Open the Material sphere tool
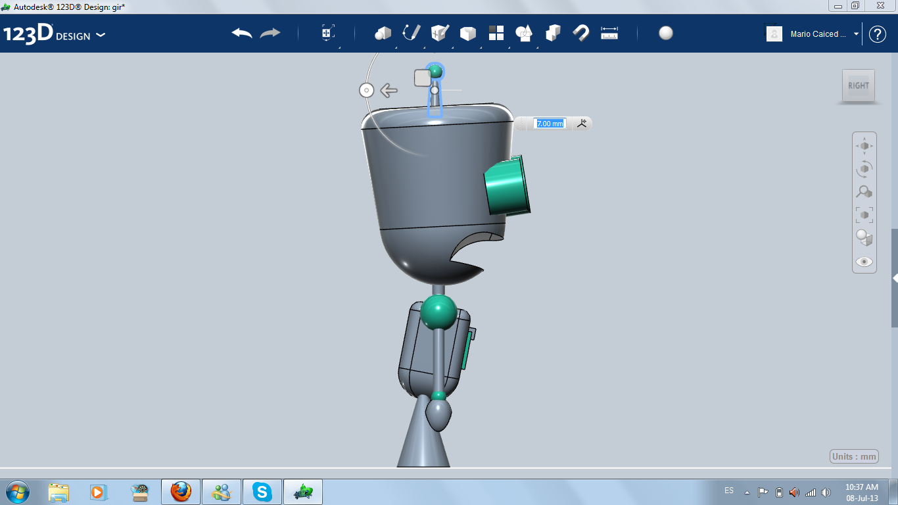Image resolution: width=898 pixels, height=505 pixels. [666, 34]
